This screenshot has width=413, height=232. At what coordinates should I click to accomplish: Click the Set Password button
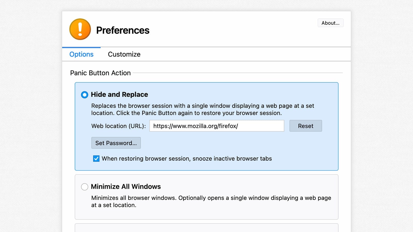(116, 143)
